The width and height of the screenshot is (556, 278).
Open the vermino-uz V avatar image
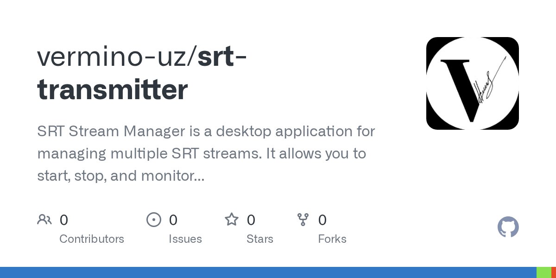pyautogui.click(x=472, y=83)
